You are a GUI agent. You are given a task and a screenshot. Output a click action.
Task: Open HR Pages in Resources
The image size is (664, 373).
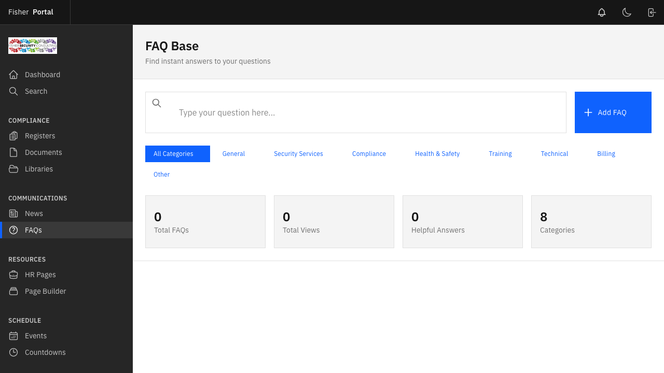click(40, 275)
